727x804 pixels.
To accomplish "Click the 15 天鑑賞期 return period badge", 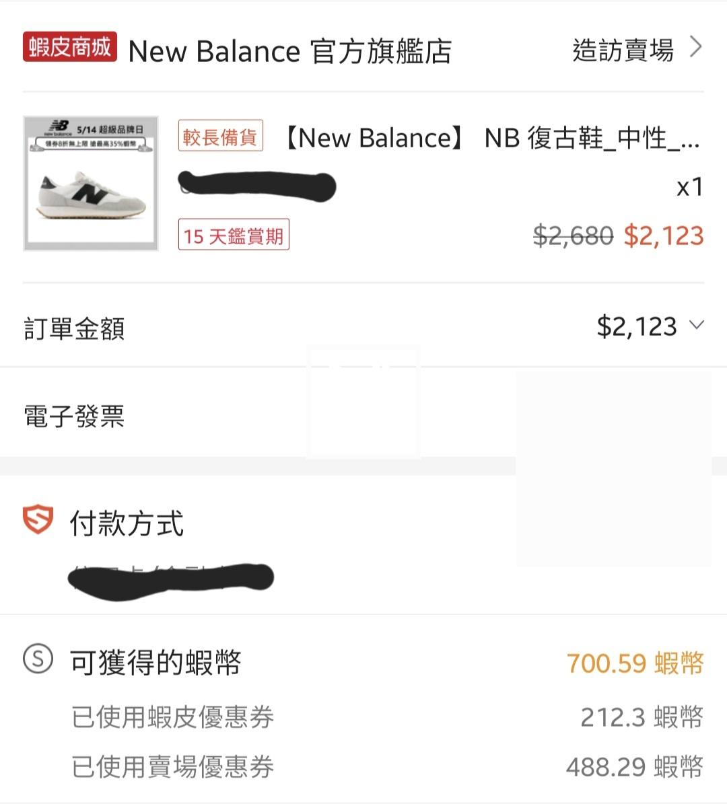I will pos(233,235).
